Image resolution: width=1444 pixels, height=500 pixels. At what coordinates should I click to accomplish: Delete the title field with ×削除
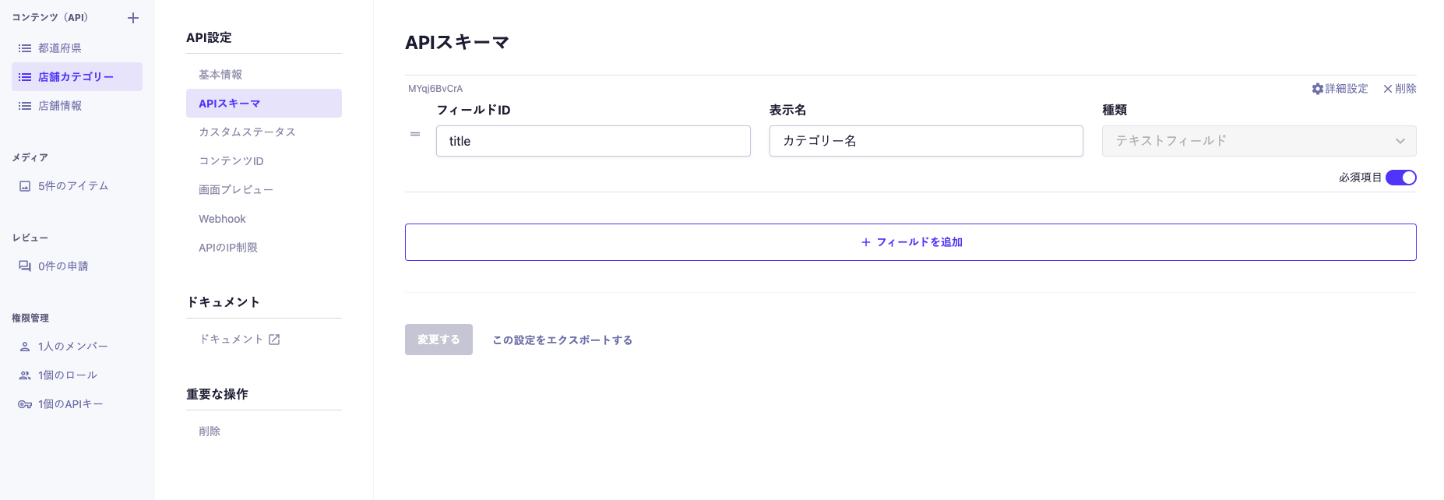pyautogui.click(x=1400, y=89)
